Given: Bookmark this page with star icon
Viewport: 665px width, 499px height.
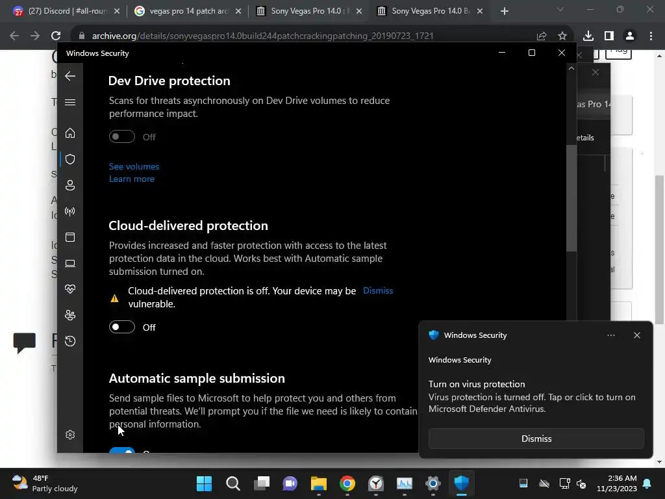Looking at the screenshot, I should [562, 36].
